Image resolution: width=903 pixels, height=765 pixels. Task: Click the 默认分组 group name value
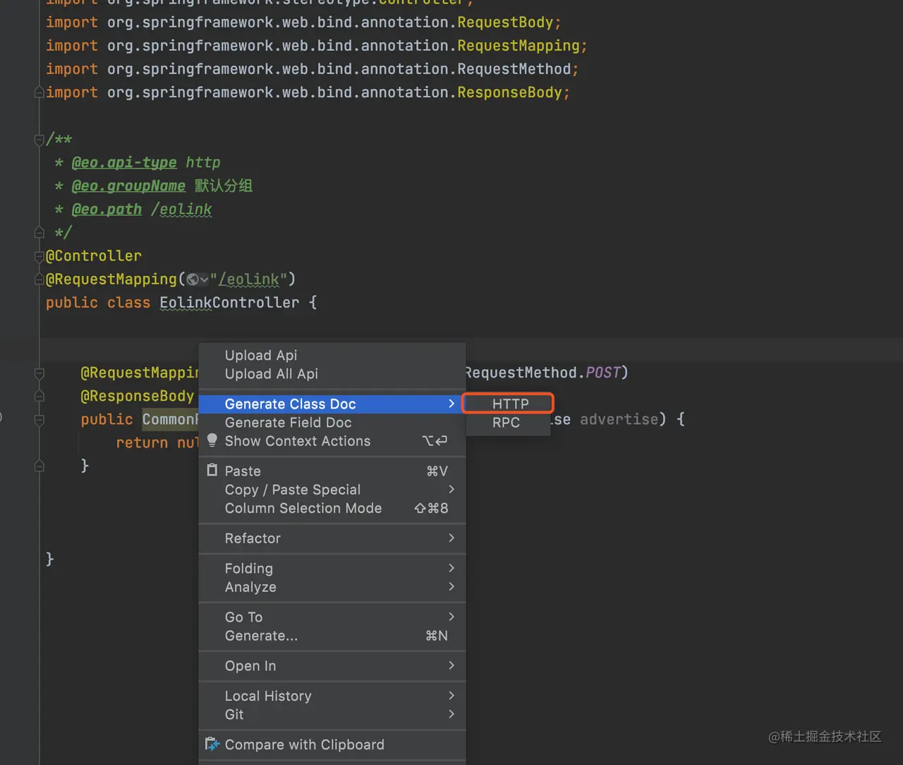click(224, 186)
